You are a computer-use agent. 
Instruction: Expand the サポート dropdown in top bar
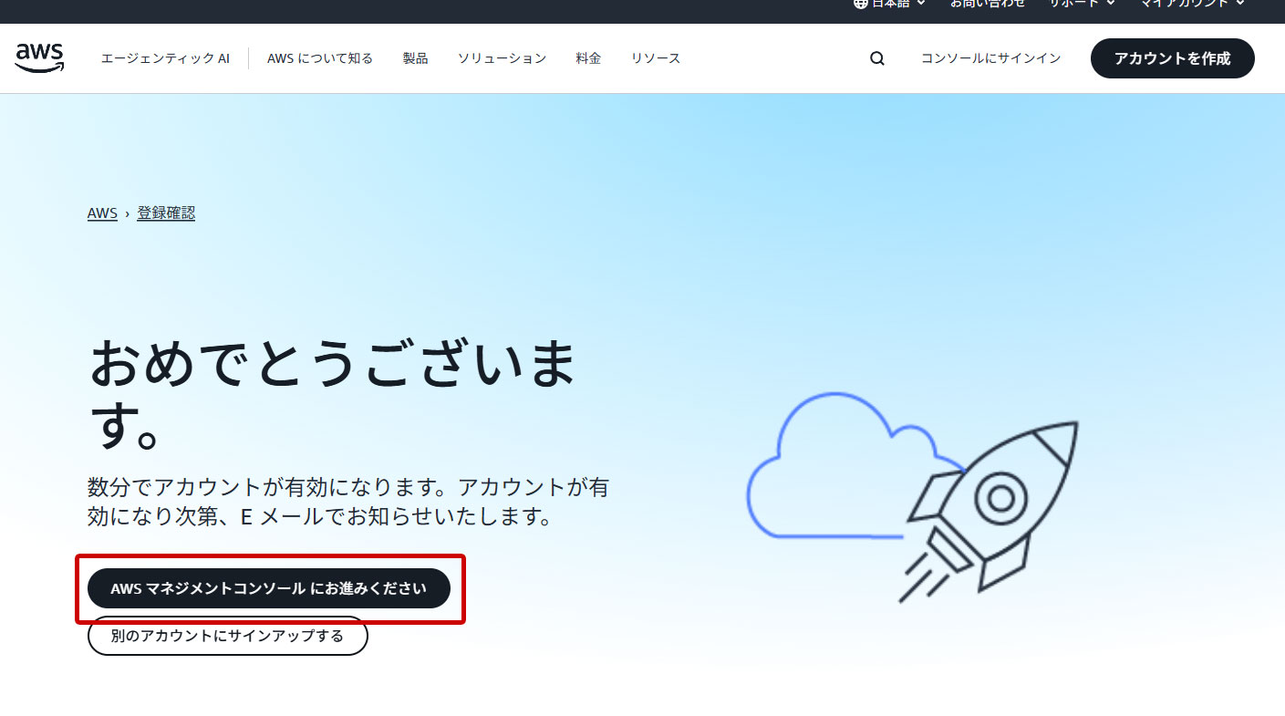pyautogui.click(x=1082, y=4)
